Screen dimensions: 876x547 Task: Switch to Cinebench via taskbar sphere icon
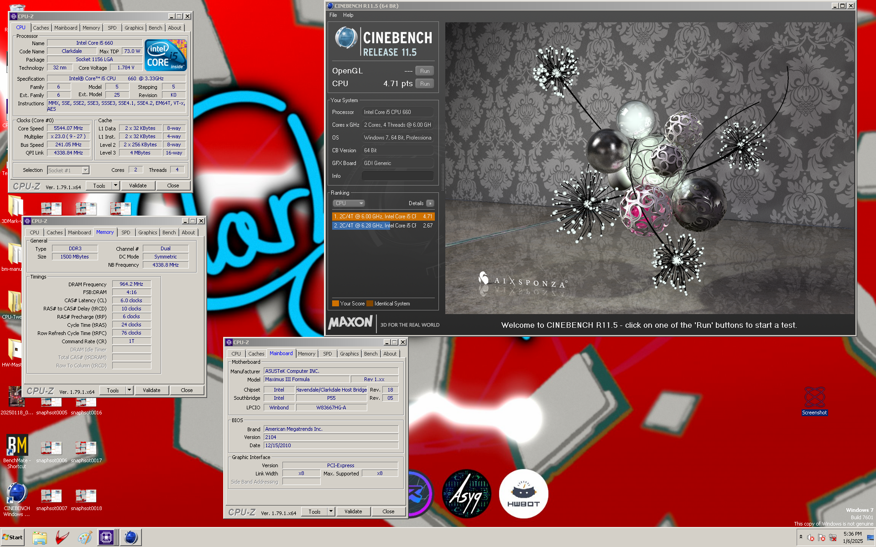tap(131, 537)
